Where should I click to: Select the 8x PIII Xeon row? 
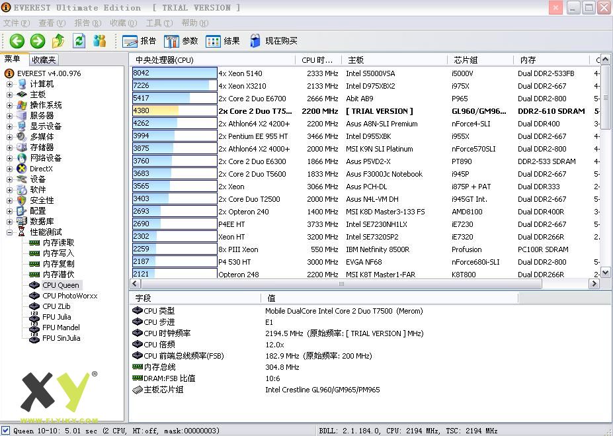pos(365,249)
